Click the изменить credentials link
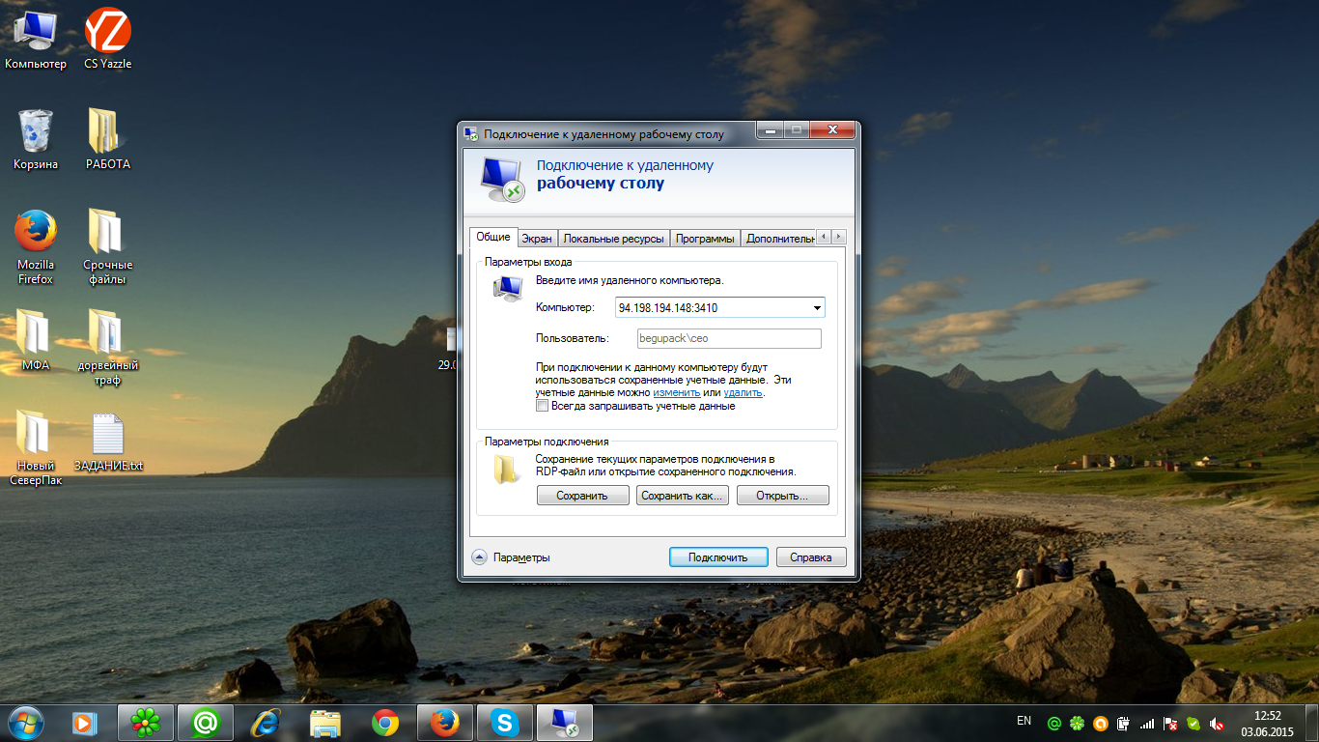This screenshot has width=1319, height=742. tap(676, 393)
